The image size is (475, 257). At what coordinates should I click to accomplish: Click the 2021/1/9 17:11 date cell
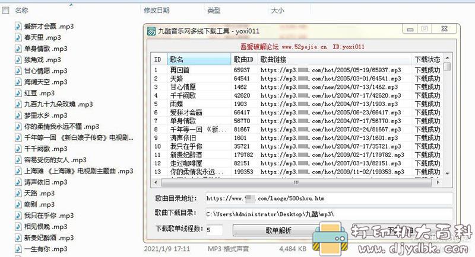point(167,249)
